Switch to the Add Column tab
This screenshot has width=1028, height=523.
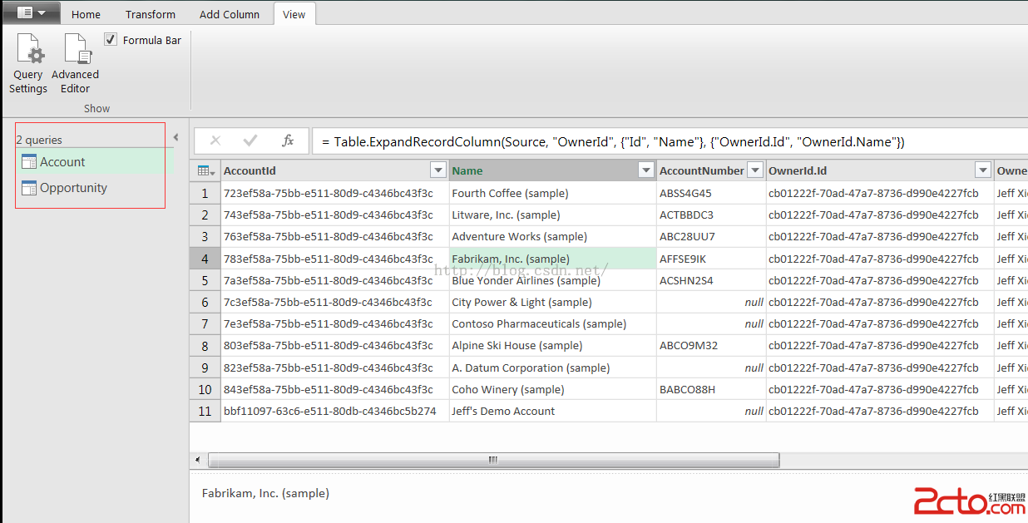230,14
